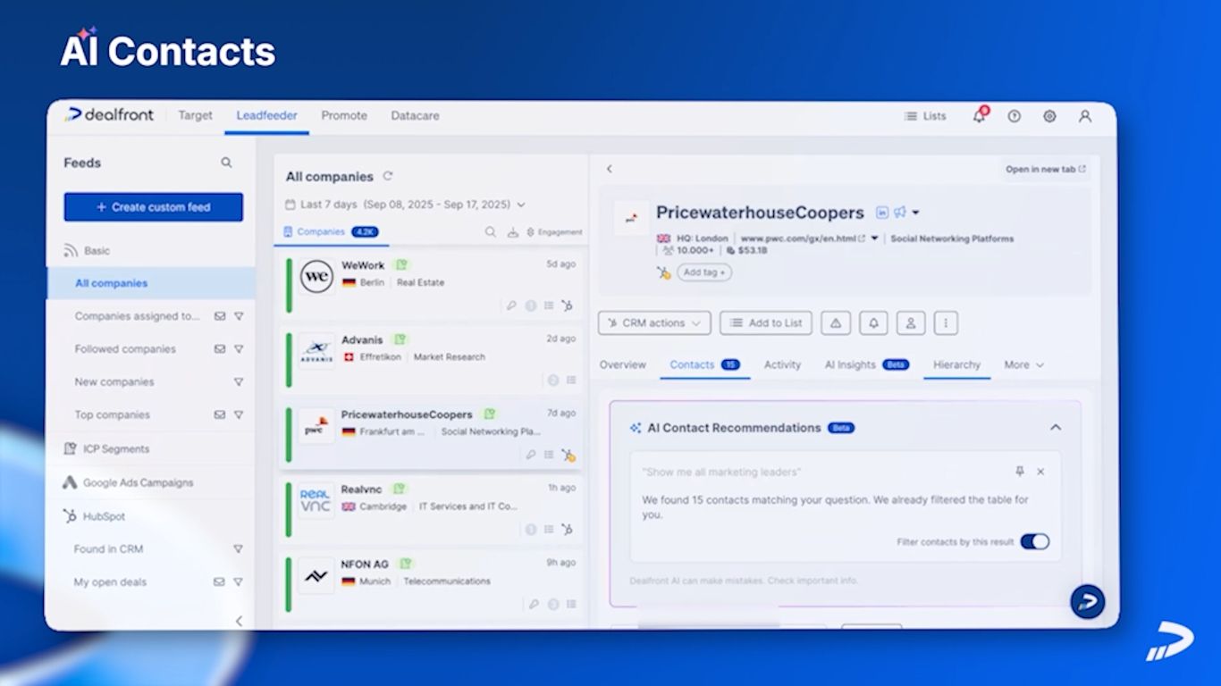Go back using the detail panel arrow
The width and height of the screenshot is (1221, 686).
coord(610,169)
